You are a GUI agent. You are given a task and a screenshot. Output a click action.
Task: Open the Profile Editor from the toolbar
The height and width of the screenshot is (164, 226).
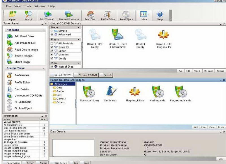coord(108,15)
